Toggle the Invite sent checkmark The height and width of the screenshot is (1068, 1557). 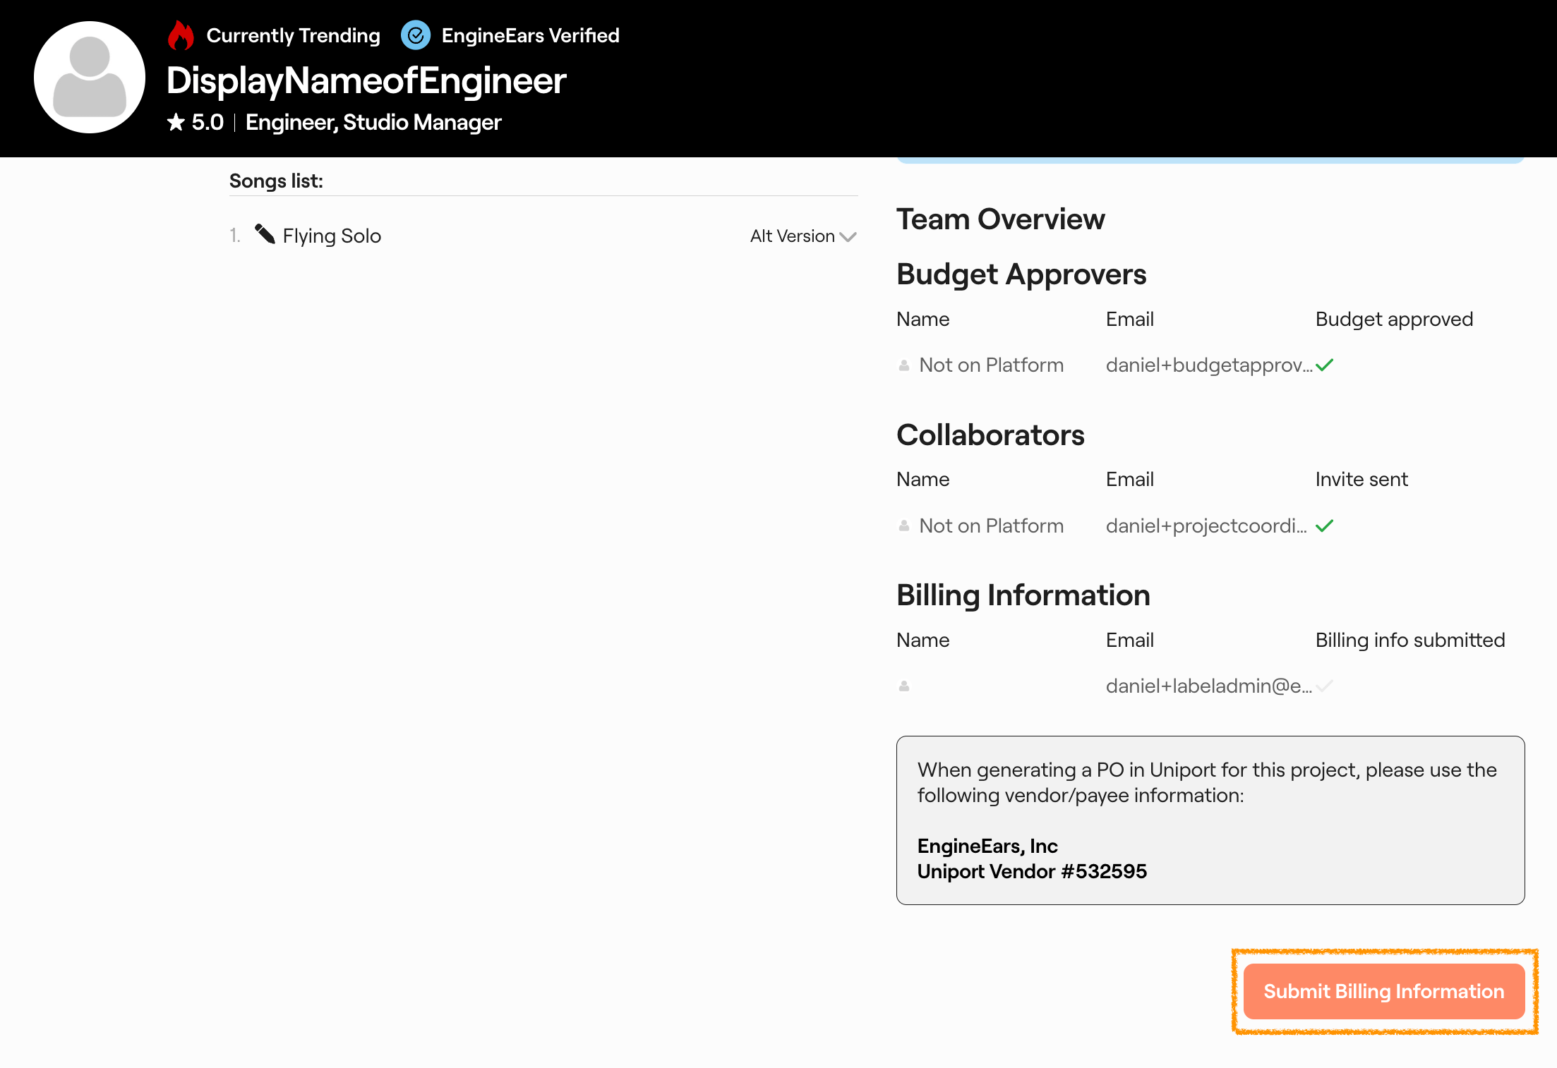1326,525
